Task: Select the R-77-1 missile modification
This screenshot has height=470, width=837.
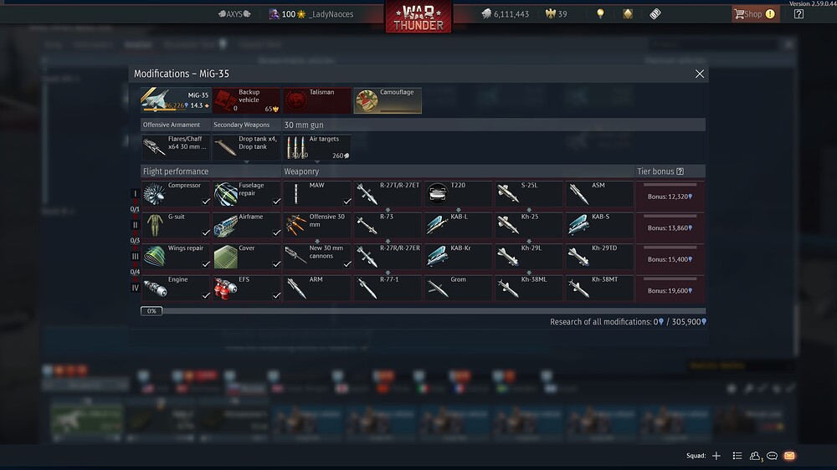Action: [x=388, y=288]
